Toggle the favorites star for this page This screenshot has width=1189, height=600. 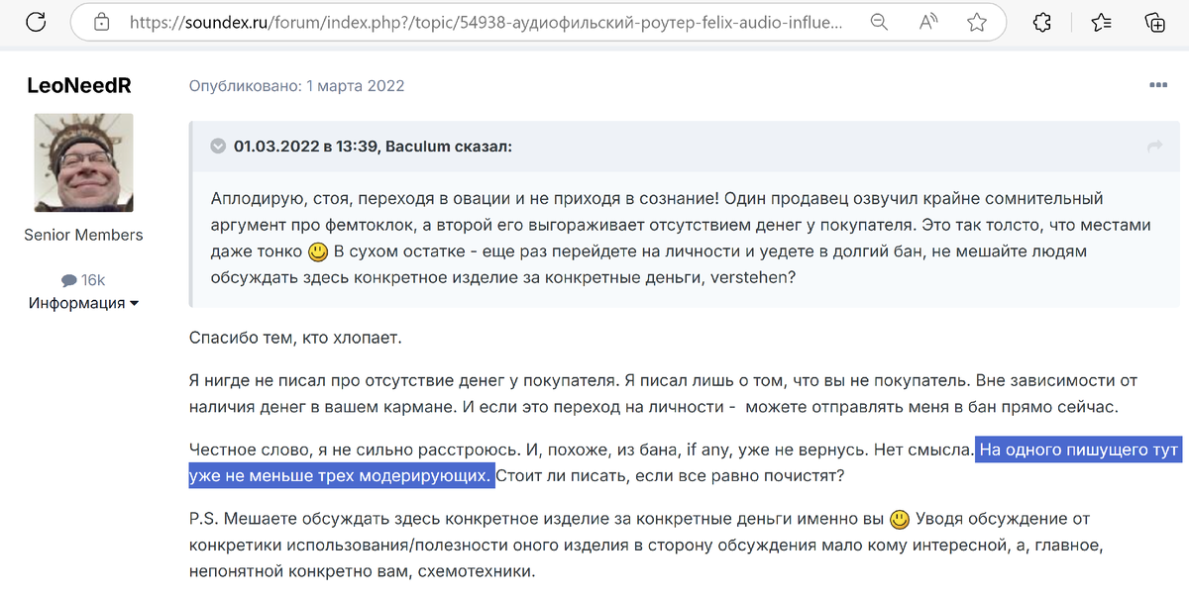pos(977,21)
